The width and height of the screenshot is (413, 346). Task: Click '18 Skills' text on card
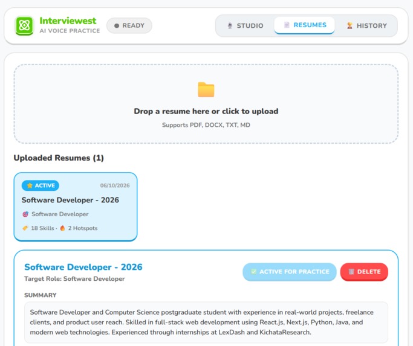[x=42, y=228]
